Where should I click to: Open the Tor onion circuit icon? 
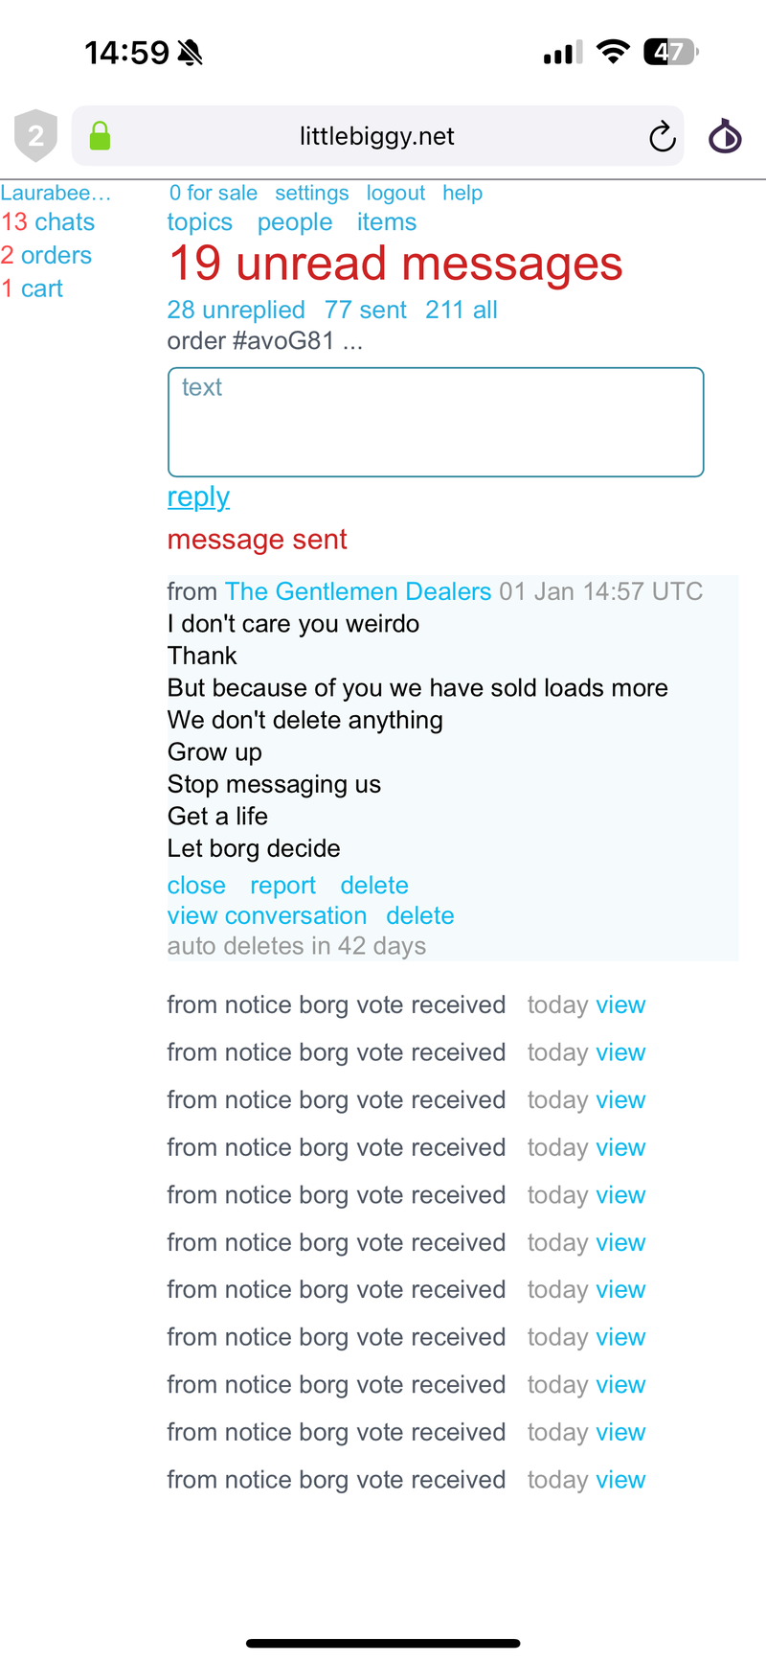[x=725, y=136]
